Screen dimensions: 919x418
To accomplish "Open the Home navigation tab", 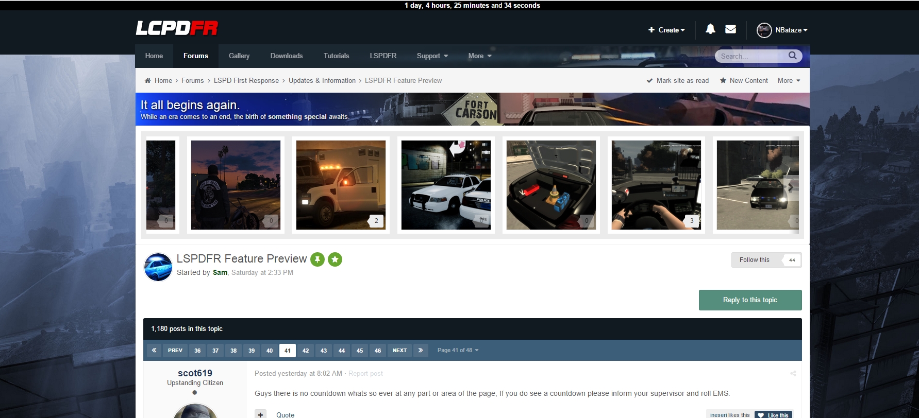I will click(x=154, y=56).
